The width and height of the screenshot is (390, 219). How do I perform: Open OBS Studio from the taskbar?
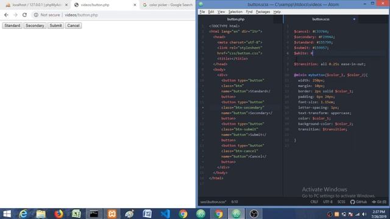[254, 214]
